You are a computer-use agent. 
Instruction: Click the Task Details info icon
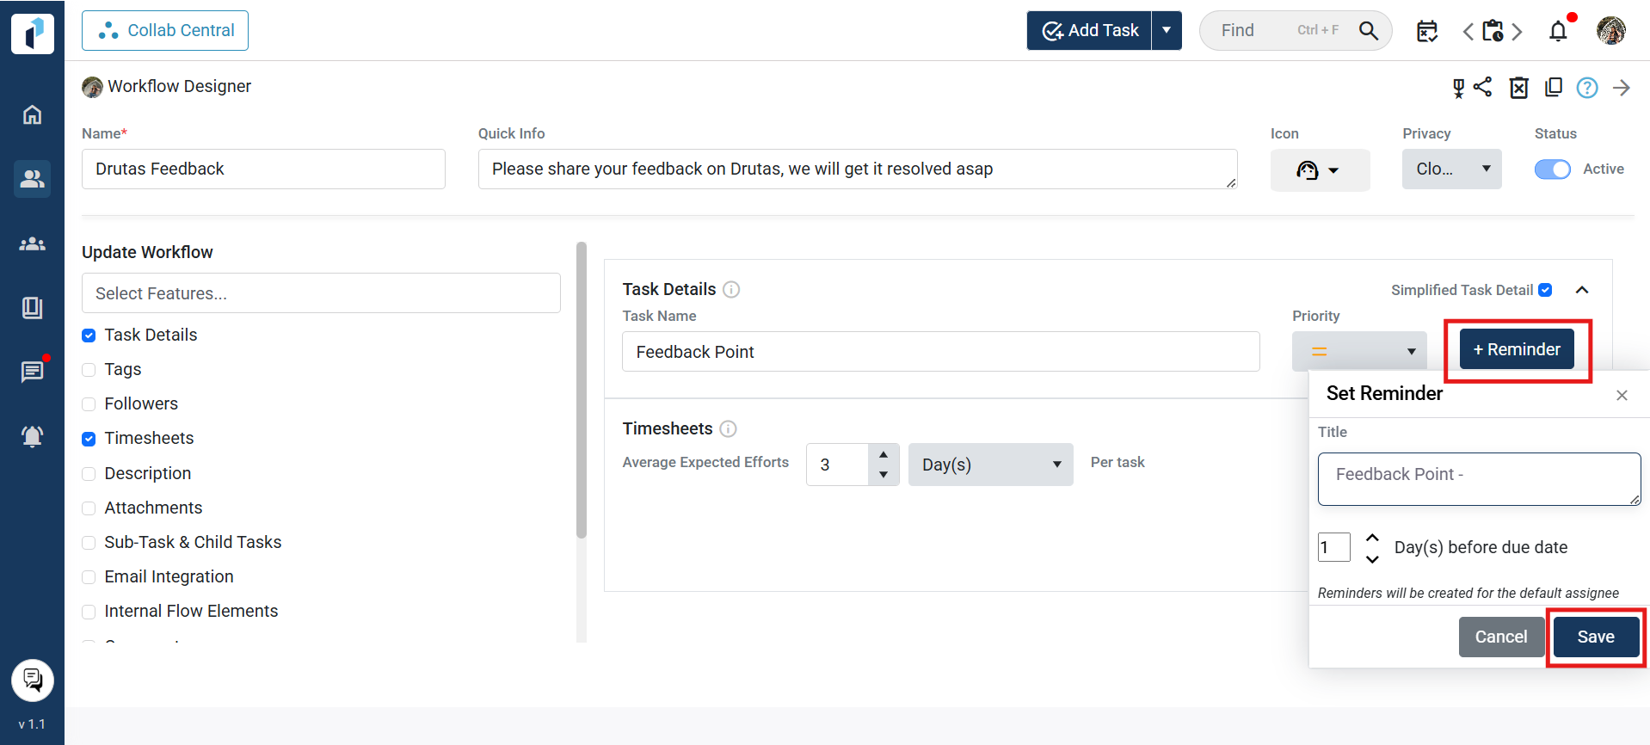(731, 290)
